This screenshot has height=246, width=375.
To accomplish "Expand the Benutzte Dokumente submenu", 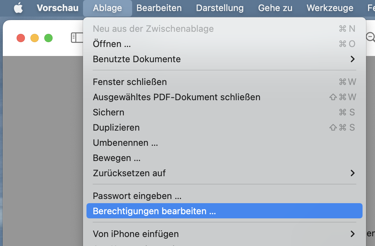I will coord(137,59).
